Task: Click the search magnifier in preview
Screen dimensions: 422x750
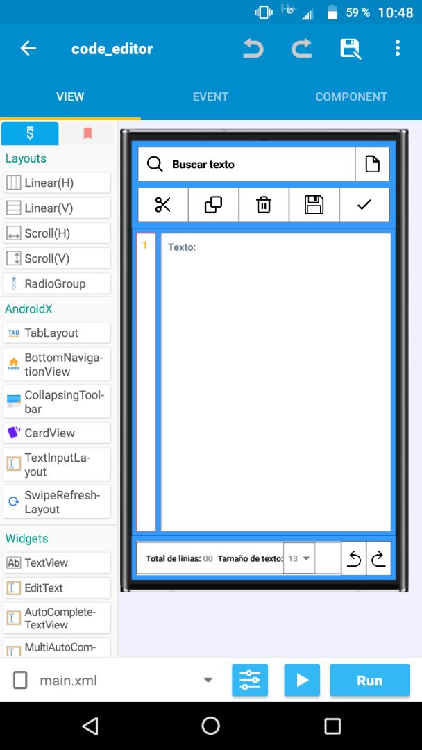Action: click(155, 164)
